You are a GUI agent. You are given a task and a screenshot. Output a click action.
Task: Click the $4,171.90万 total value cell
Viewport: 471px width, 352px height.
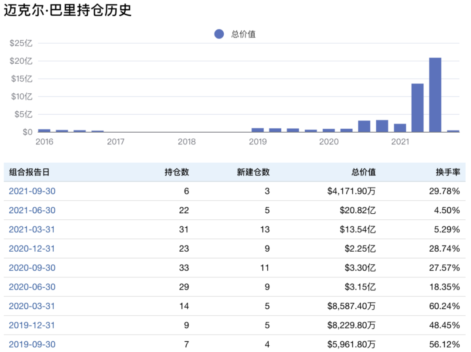click(x=351, y=191)
